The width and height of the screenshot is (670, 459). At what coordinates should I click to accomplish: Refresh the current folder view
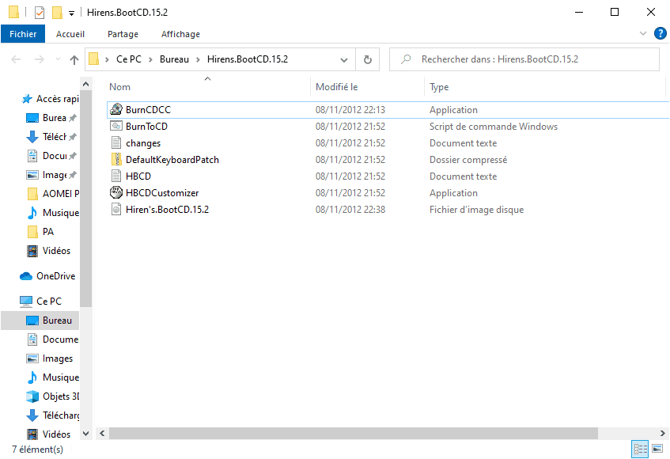pyautogui.click(x=368, y=59)
